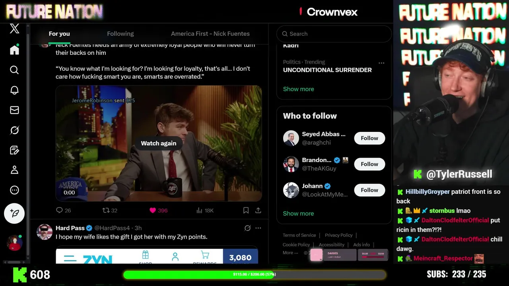509x286 pixels.
Task: Open Privacy Policy link
Action: click(338, 235)
